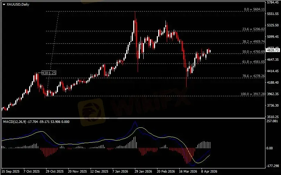Image resolution: width=281 pixels, height=175 pixels.
Task: Click the -177.204 value on MACD scale
Action: [273, 166]
